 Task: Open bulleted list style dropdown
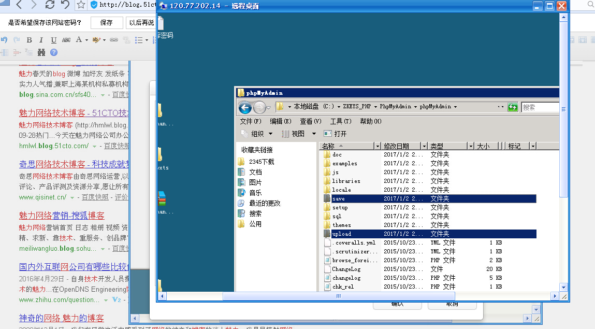pyautogui.click(x=147, y=40)
